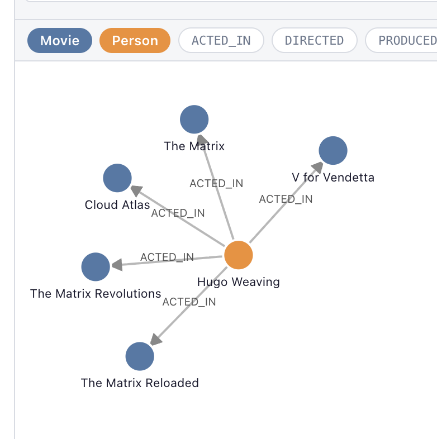
Task: Select The Matrix movie node circle
Action: pyautogui.click(x=194, y=120)
